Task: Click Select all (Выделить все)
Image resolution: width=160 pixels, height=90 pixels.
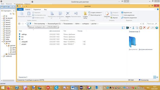Action: coord(126,12)
